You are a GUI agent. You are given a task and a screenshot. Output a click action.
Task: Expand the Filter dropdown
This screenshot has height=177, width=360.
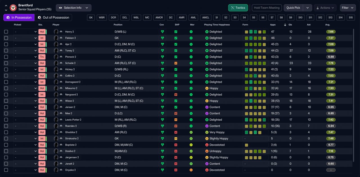pos(348,8)
